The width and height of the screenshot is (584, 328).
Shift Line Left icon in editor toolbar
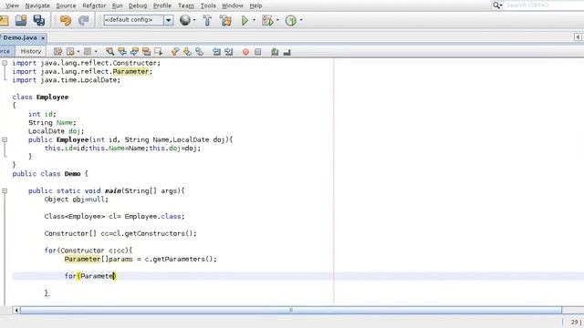[216, 52]
